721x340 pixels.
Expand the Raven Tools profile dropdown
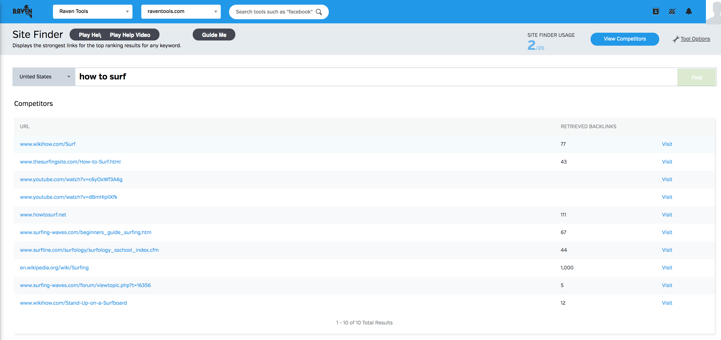[92, 11]
